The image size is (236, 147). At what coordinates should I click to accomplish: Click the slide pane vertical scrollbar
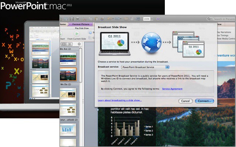pyautogui.click(x=80, y=65)
